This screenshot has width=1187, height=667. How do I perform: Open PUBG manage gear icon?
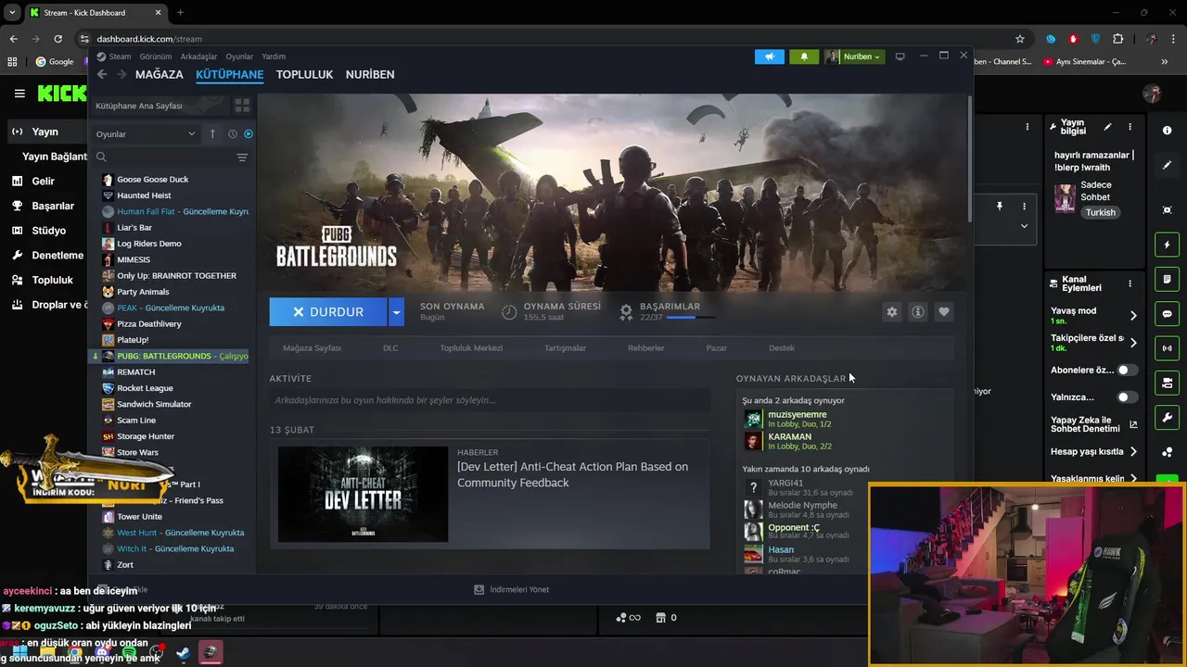coord(892,312)
